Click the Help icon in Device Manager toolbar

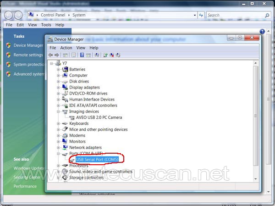pyautogui.click(x=82, y=55)
